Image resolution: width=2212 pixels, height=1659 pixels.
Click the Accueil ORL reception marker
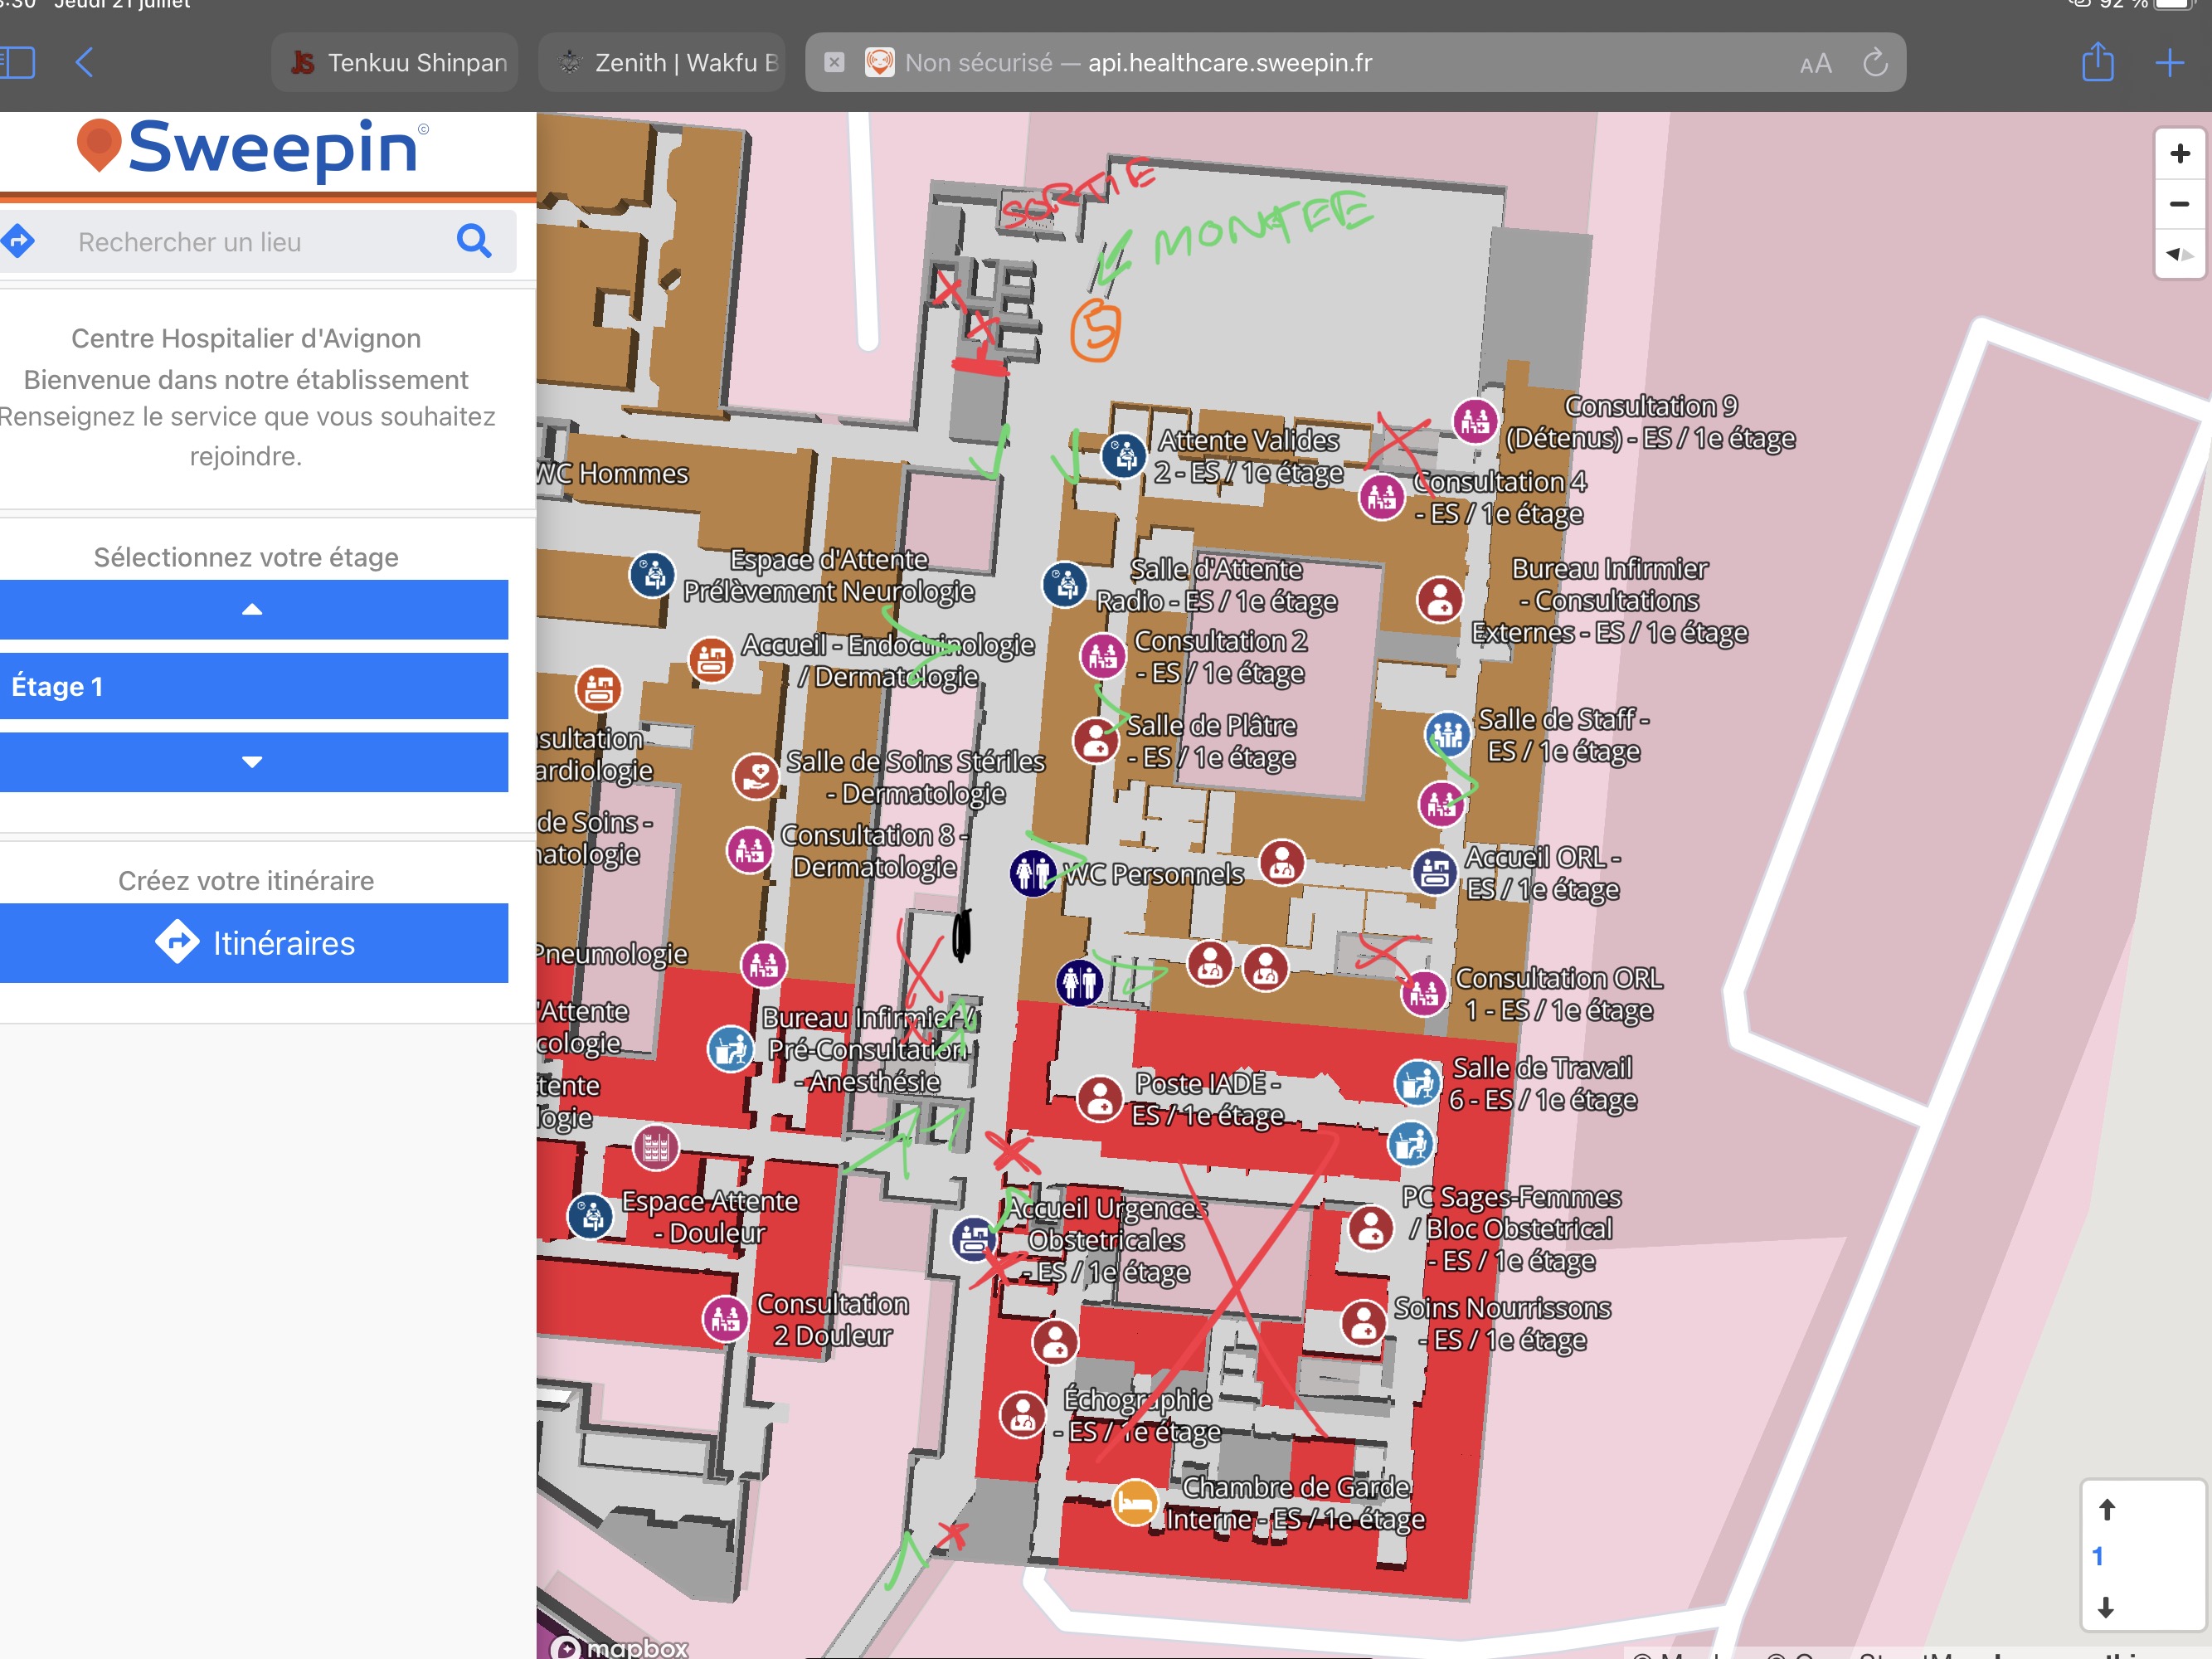[x=1435, y=872]
